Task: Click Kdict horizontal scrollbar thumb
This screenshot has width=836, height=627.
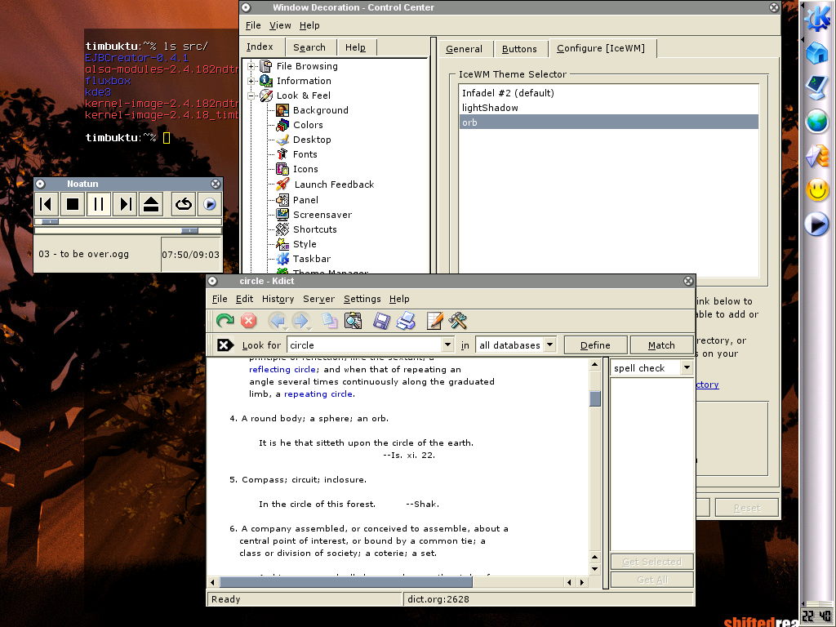Action: 346,582
